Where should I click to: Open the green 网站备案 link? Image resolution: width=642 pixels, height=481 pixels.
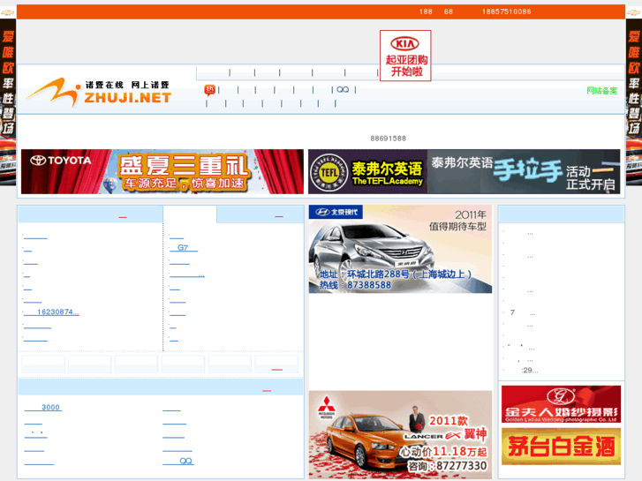(x=602, y=91)
